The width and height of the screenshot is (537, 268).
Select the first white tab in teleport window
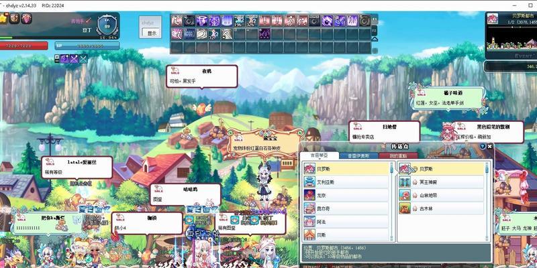point(320,155)
